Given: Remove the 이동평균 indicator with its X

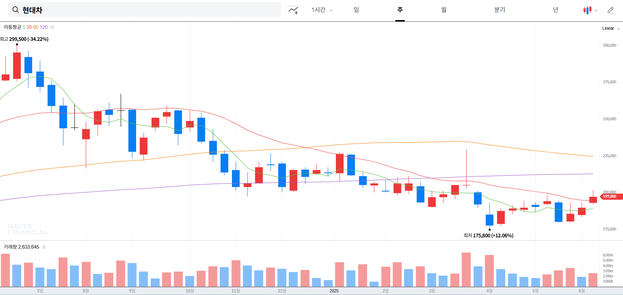Looking at the screenshot, I should click(52, 27).
